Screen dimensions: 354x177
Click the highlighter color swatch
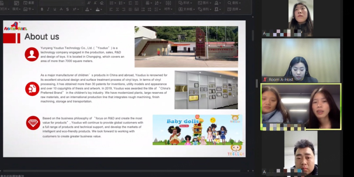point(98,9)
